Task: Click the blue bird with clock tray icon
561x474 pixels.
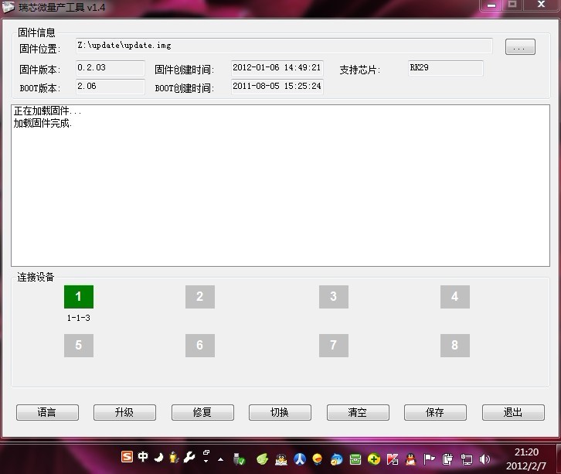Action: (x=336, y=459)
